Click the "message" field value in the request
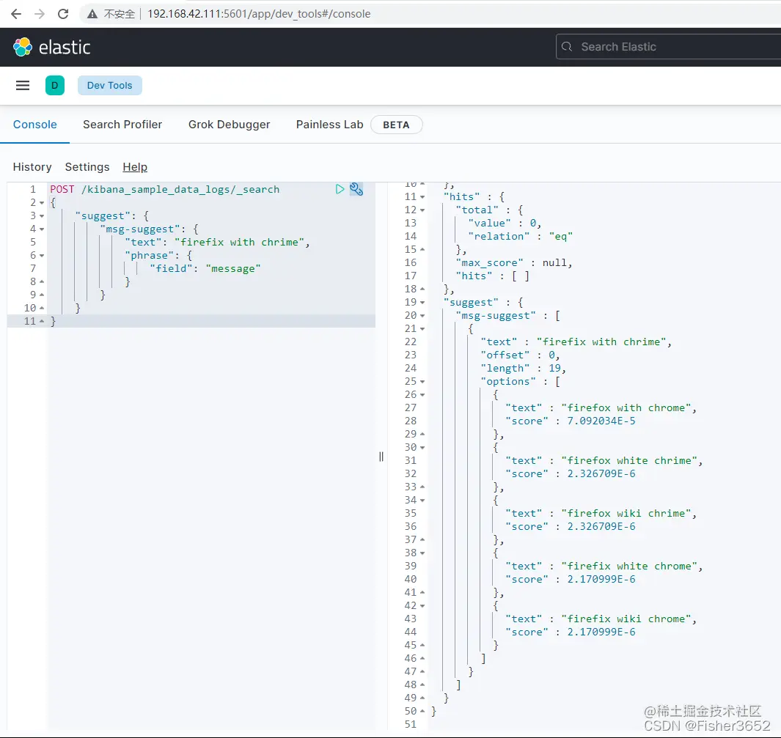Screen dimensions: 781x738 click(233, 269)
